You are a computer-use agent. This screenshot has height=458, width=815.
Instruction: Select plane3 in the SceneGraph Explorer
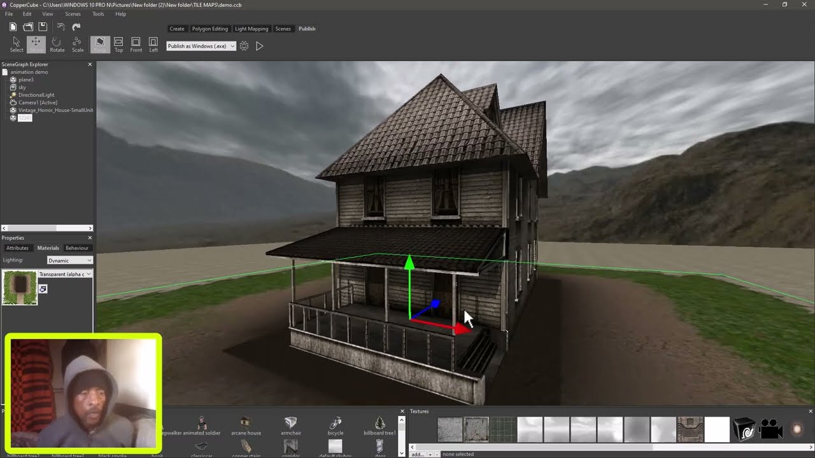[25, 80]
